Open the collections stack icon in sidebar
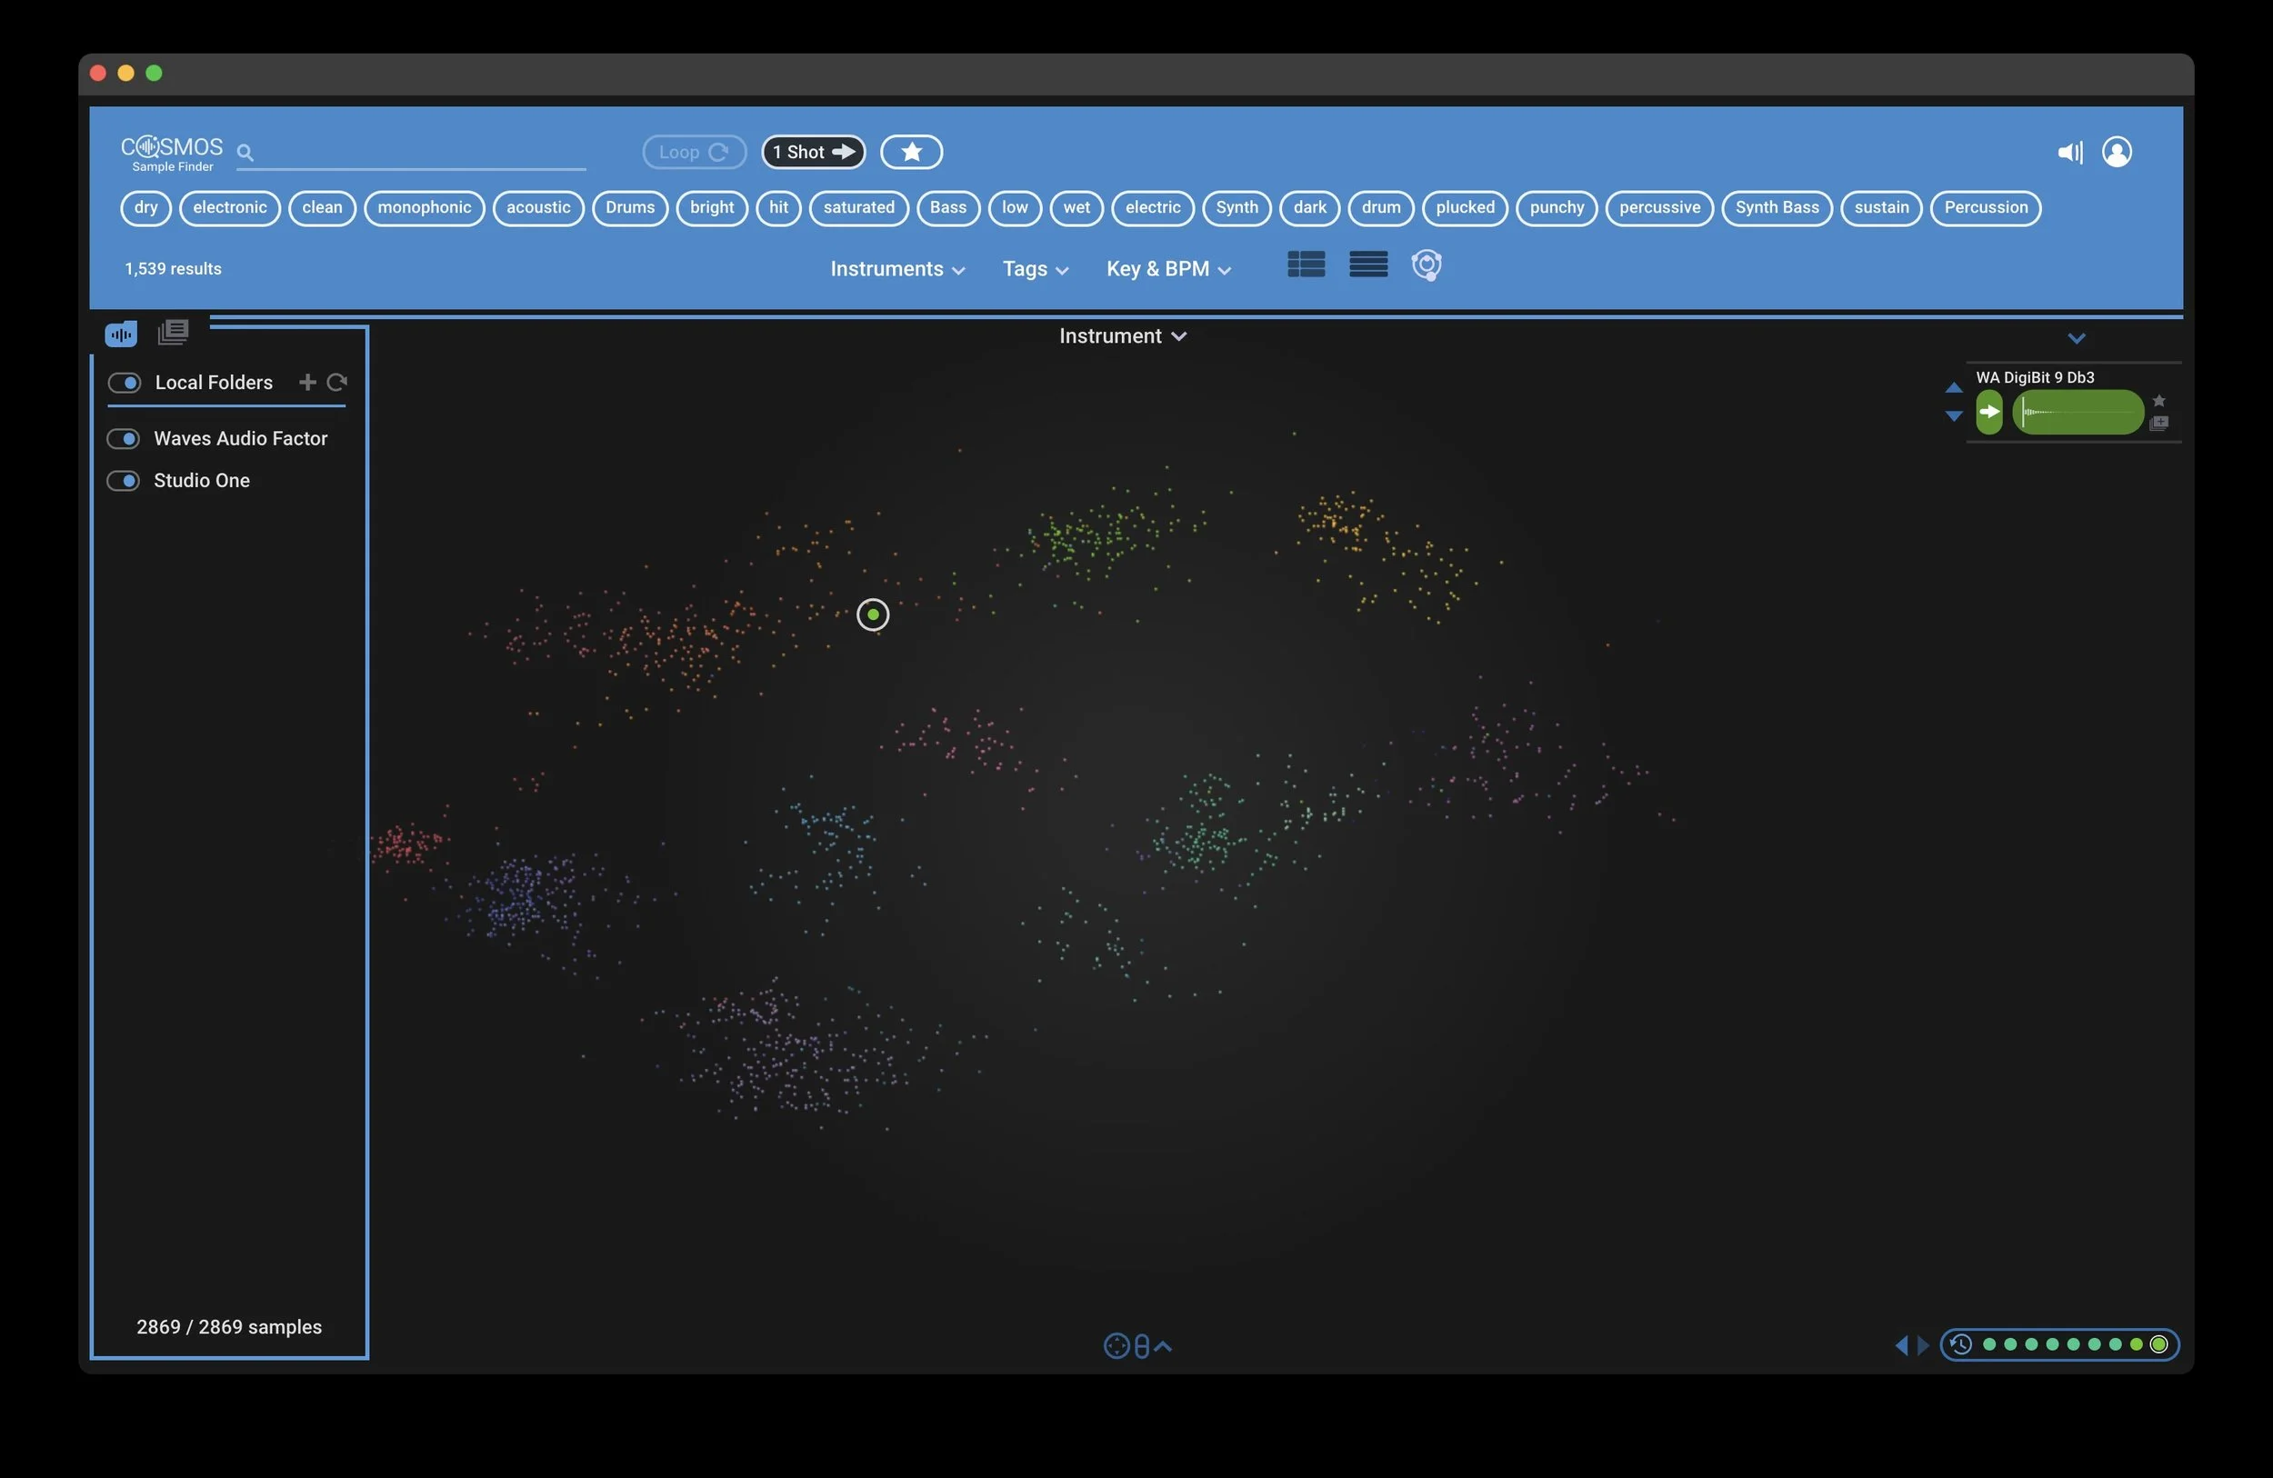 [x=173, y=331]
